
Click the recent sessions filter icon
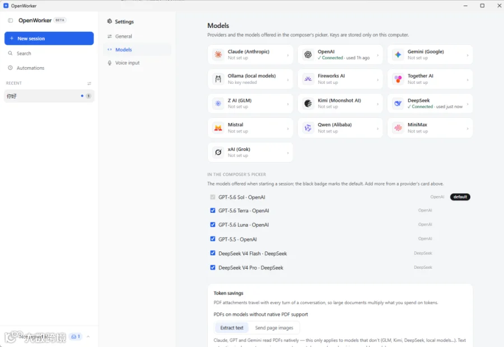click(x=89, y=83)
